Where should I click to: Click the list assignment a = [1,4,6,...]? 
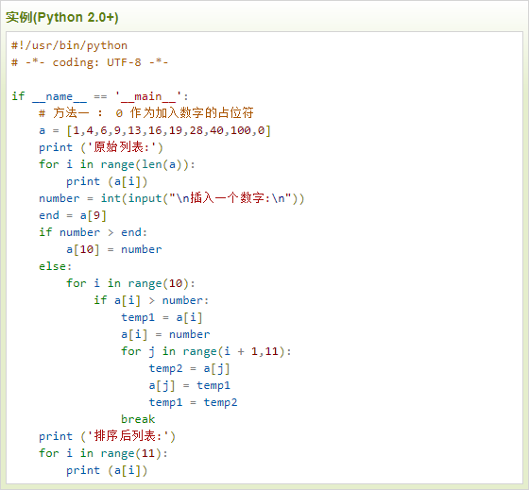(x=155, y=130)
